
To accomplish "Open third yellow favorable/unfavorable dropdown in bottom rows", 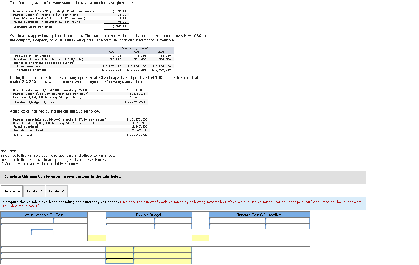I will coord(162,261).
